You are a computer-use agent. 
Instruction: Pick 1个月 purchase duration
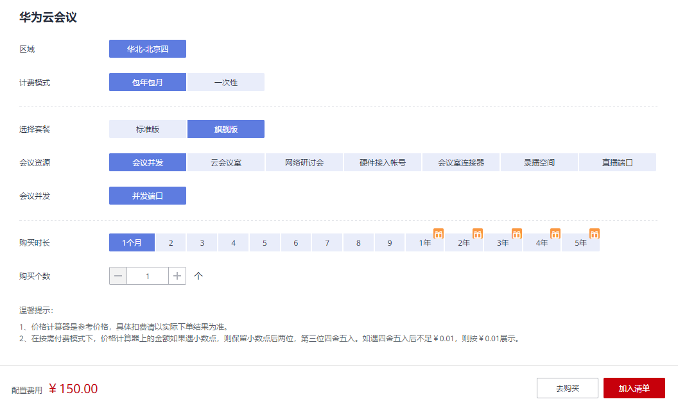coord(132,242)
